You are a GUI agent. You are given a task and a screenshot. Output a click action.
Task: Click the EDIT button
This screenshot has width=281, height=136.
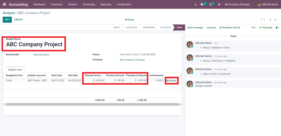pos(7,20)
